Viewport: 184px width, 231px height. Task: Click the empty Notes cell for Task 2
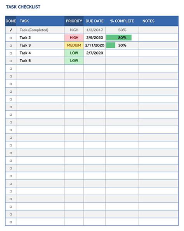click(159, 38)
